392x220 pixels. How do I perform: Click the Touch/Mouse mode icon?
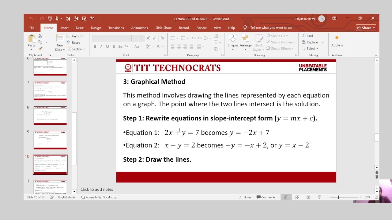pos(57,19)
